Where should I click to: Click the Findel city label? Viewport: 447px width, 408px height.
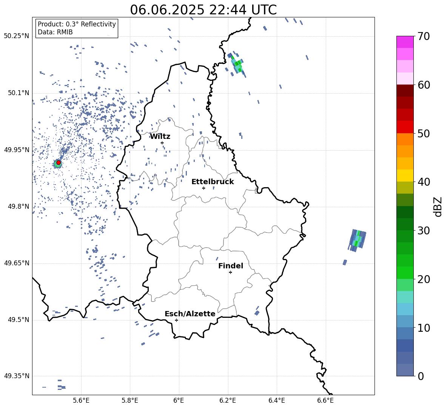[231, 266]
